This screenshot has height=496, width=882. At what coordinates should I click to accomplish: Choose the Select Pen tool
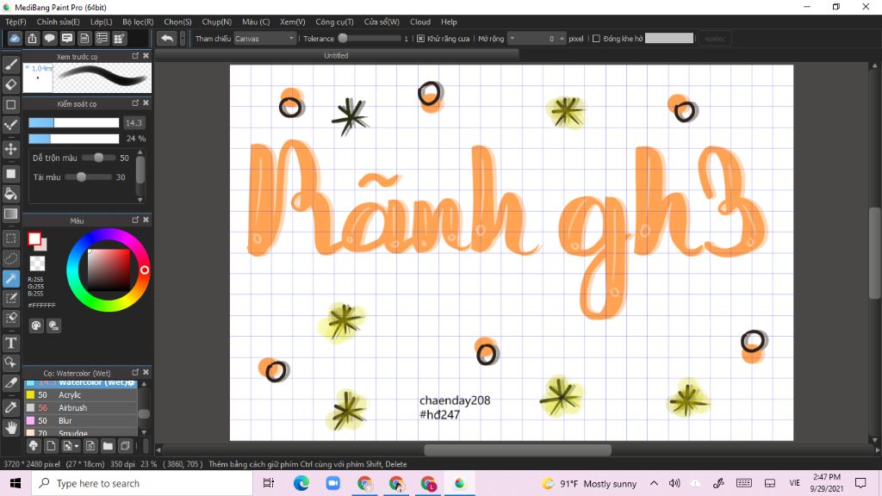10,298
